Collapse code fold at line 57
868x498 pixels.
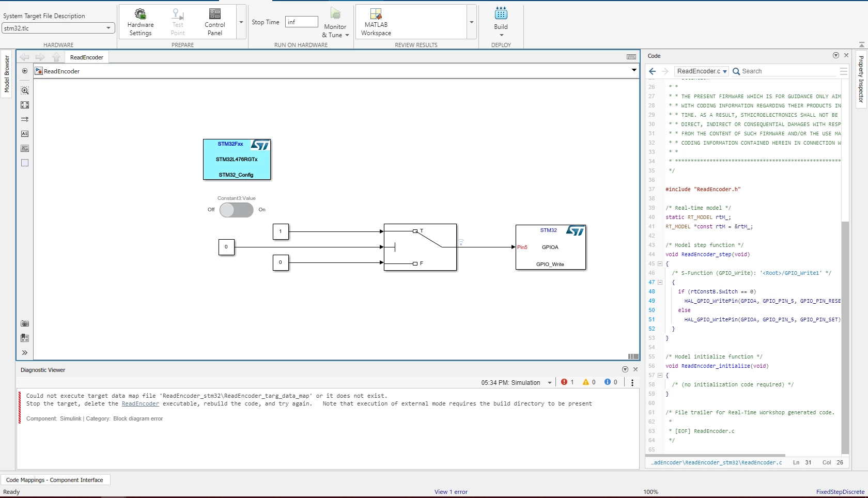point(660,376)
